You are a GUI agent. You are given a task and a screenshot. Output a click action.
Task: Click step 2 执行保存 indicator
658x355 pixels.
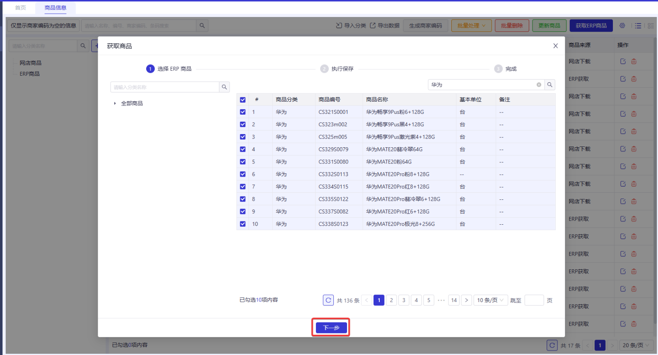pyautogui.click(x=337, y=69)
